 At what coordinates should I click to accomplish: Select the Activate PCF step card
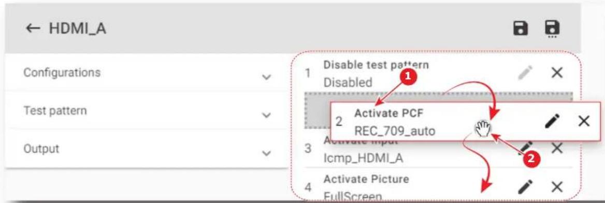point(466,122)
